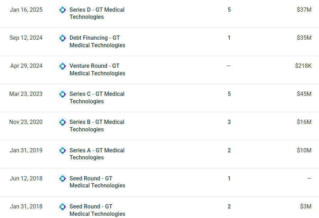Viewport: 319px width, 218px height.
Task: Open the Series C funding round link
Action: pyautogui.click(x=97, y=98)
